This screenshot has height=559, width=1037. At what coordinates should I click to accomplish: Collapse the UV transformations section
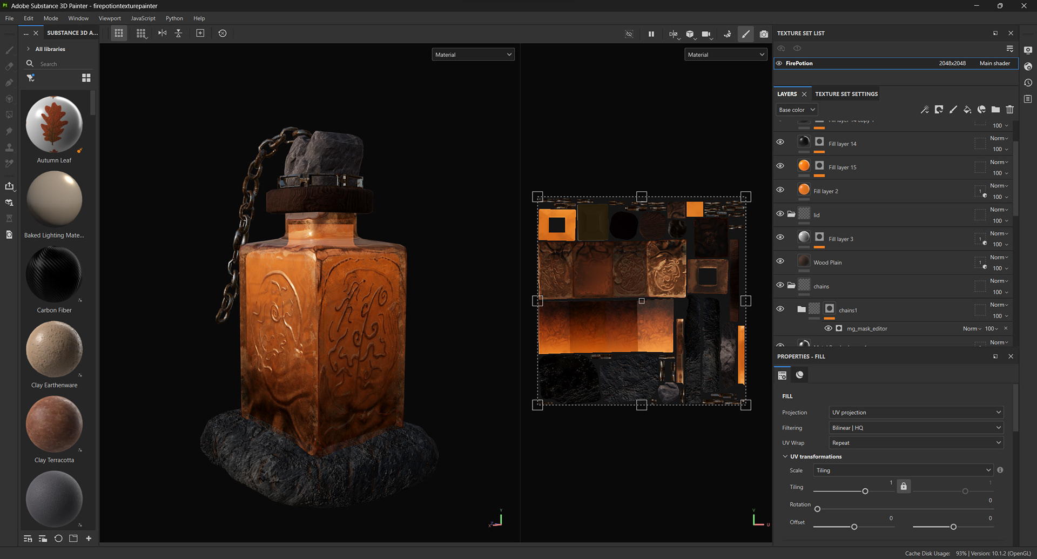pyautogui.click(x=785, y=456)
